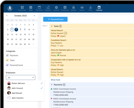This screenshot has height=108, width=134.
Task: Open the Account section
Action: click(x=56, y=8)
